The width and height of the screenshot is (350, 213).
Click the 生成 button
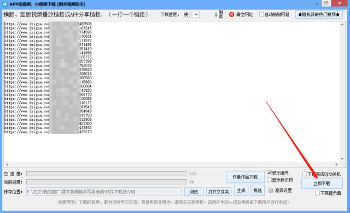(x=241, y=191)
